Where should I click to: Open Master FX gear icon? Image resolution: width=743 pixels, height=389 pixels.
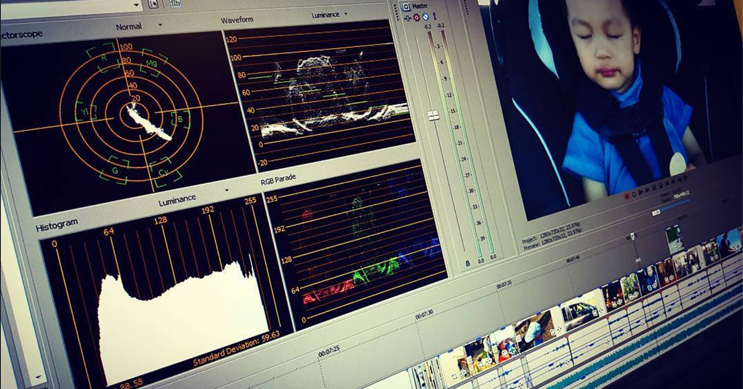[x=417, y=17]
